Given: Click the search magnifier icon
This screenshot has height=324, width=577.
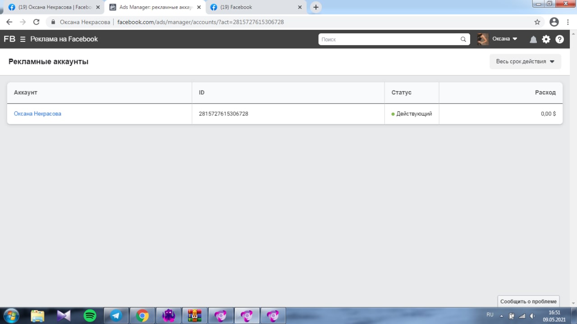Looking at the screenshot, I should (x=463, y=39).
